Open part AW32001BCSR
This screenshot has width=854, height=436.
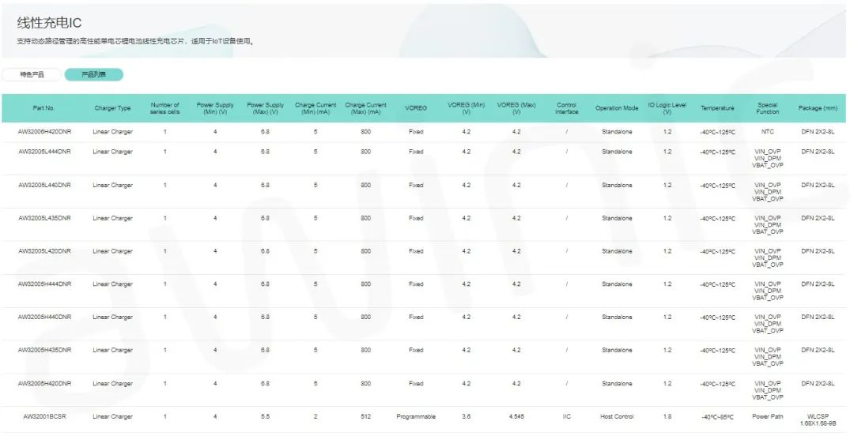(x=44, y=416)
